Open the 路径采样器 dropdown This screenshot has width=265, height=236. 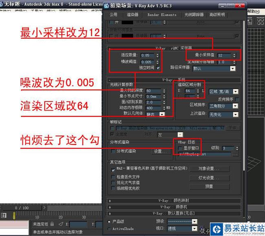(214, 68)
